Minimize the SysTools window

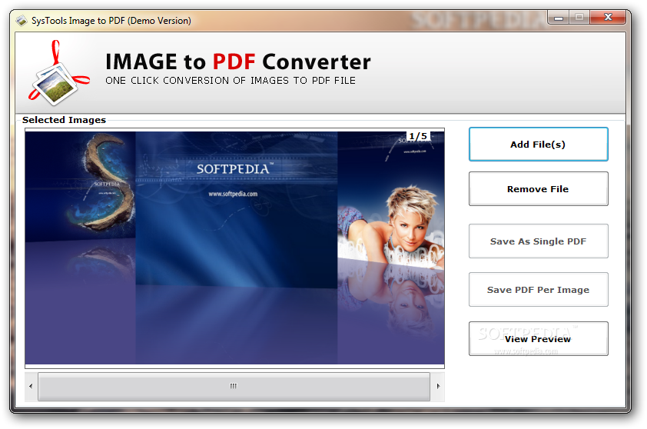coord(559,18)
